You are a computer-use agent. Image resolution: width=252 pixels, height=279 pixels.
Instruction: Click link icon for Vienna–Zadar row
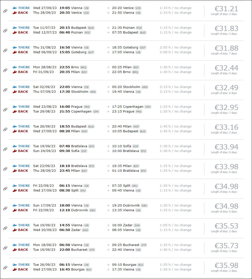(x=5, y=228)
